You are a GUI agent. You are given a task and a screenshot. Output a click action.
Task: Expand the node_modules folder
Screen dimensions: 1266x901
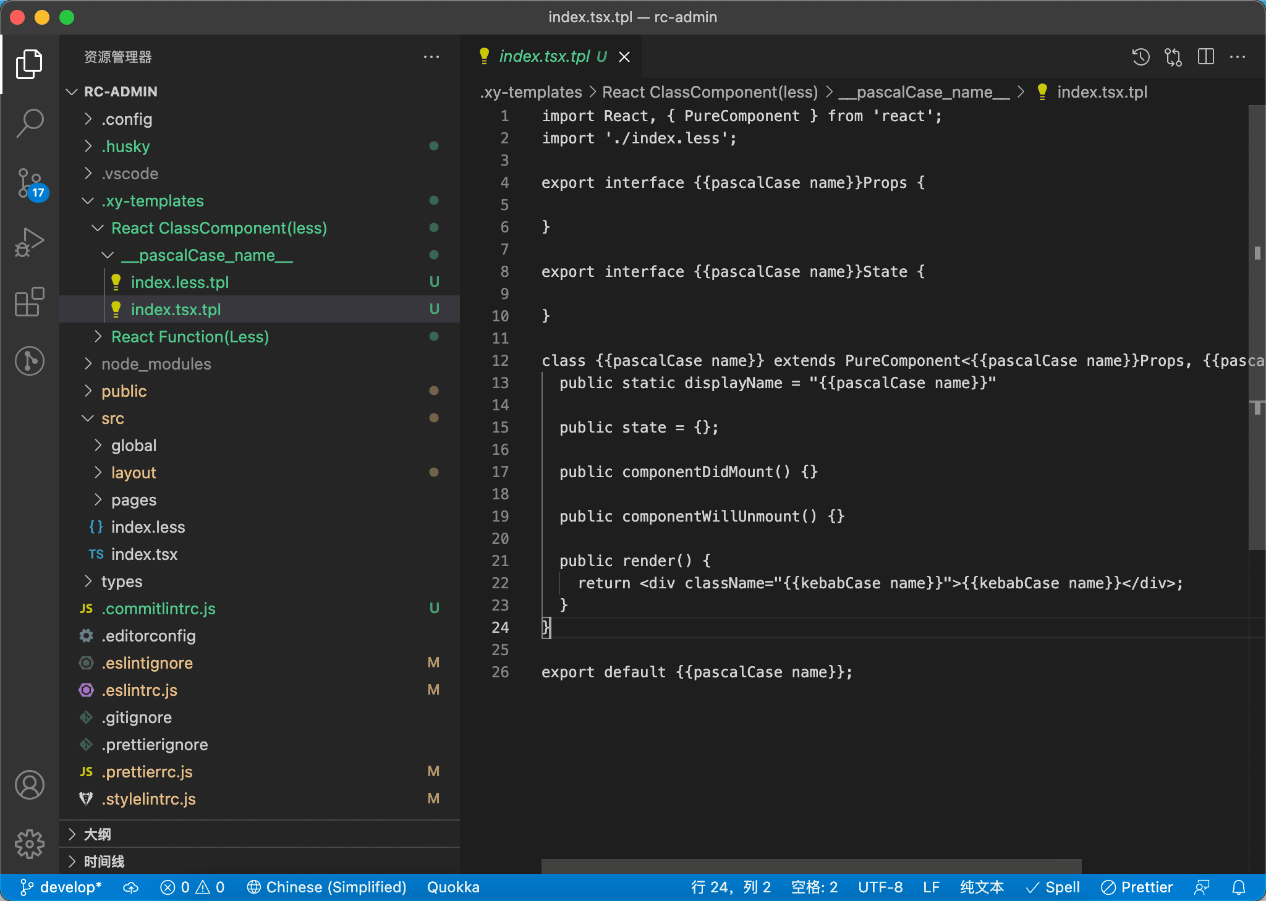pyautogui.click(x=260, y=363)
